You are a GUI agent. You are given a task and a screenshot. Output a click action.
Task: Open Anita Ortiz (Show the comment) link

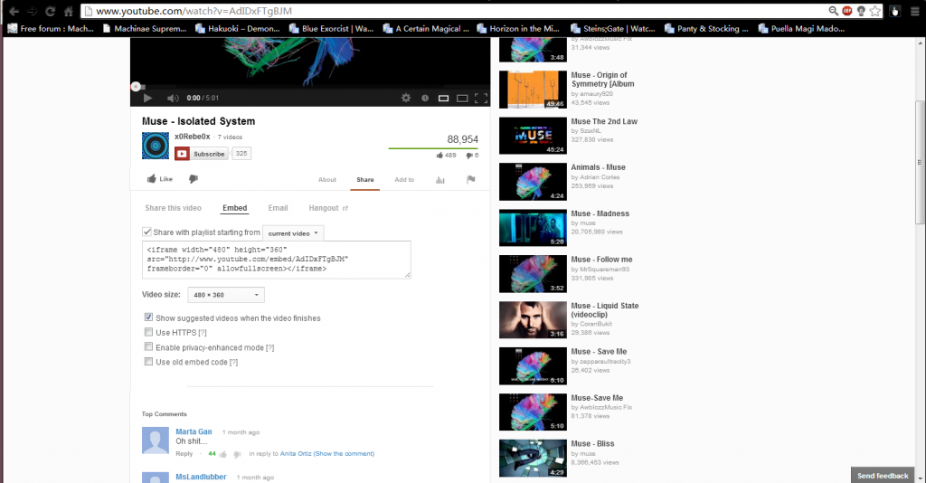[326, 454]
